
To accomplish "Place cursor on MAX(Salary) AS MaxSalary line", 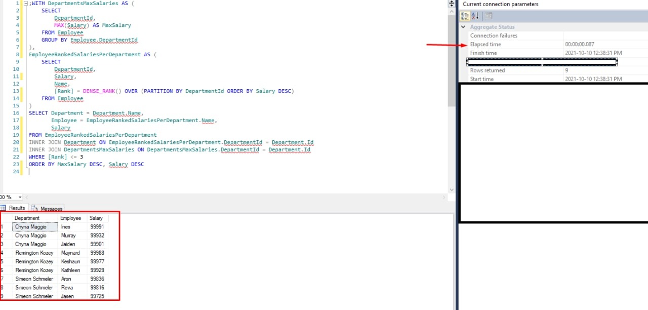I will point(93,25).
